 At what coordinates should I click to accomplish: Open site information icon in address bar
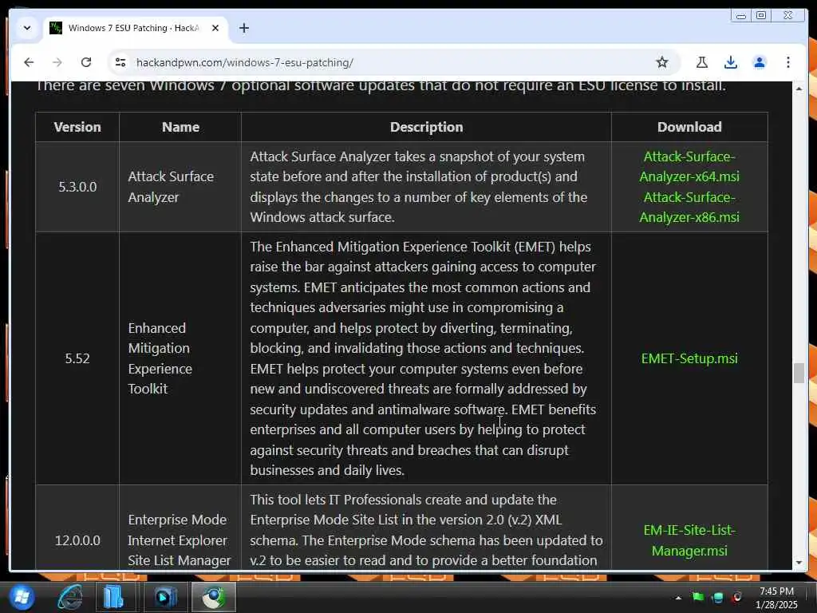[120, 62]
